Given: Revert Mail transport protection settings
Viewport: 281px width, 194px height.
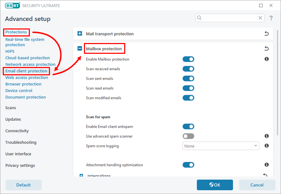Looking at the screenshot, I should (266, 34).
